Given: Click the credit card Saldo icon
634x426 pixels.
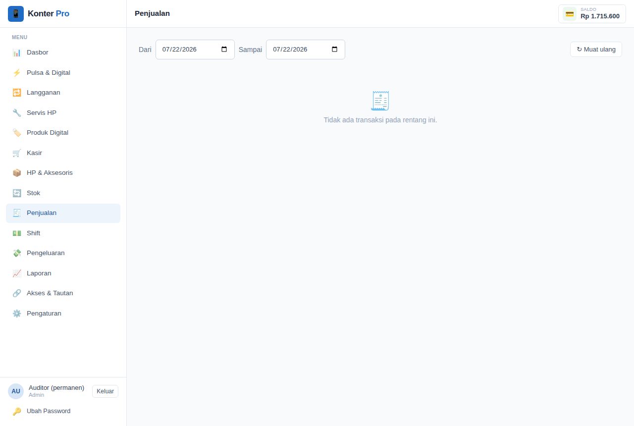Looking at the screenshot, I should 570,14.
